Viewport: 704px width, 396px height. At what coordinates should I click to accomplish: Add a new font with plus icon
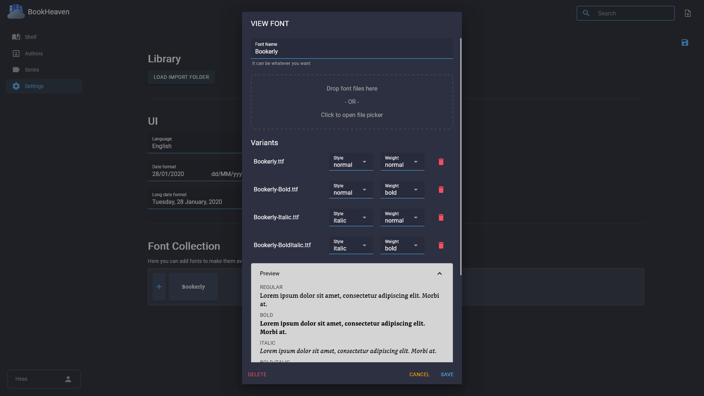click(159, 287)
